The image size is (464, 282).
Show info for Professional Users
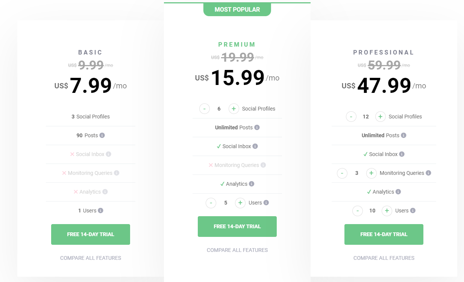pyautogui.click(x=413, y=211)
